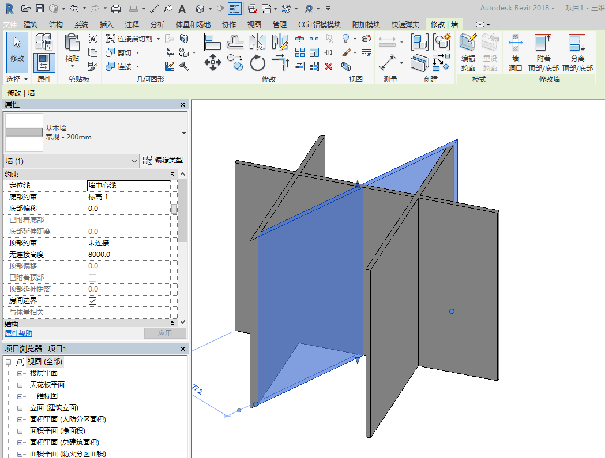This screenshot has height=458, width=605.
Task: Click the 无连接高度 value field 8000.0
Action: click(x=129, y=255)
